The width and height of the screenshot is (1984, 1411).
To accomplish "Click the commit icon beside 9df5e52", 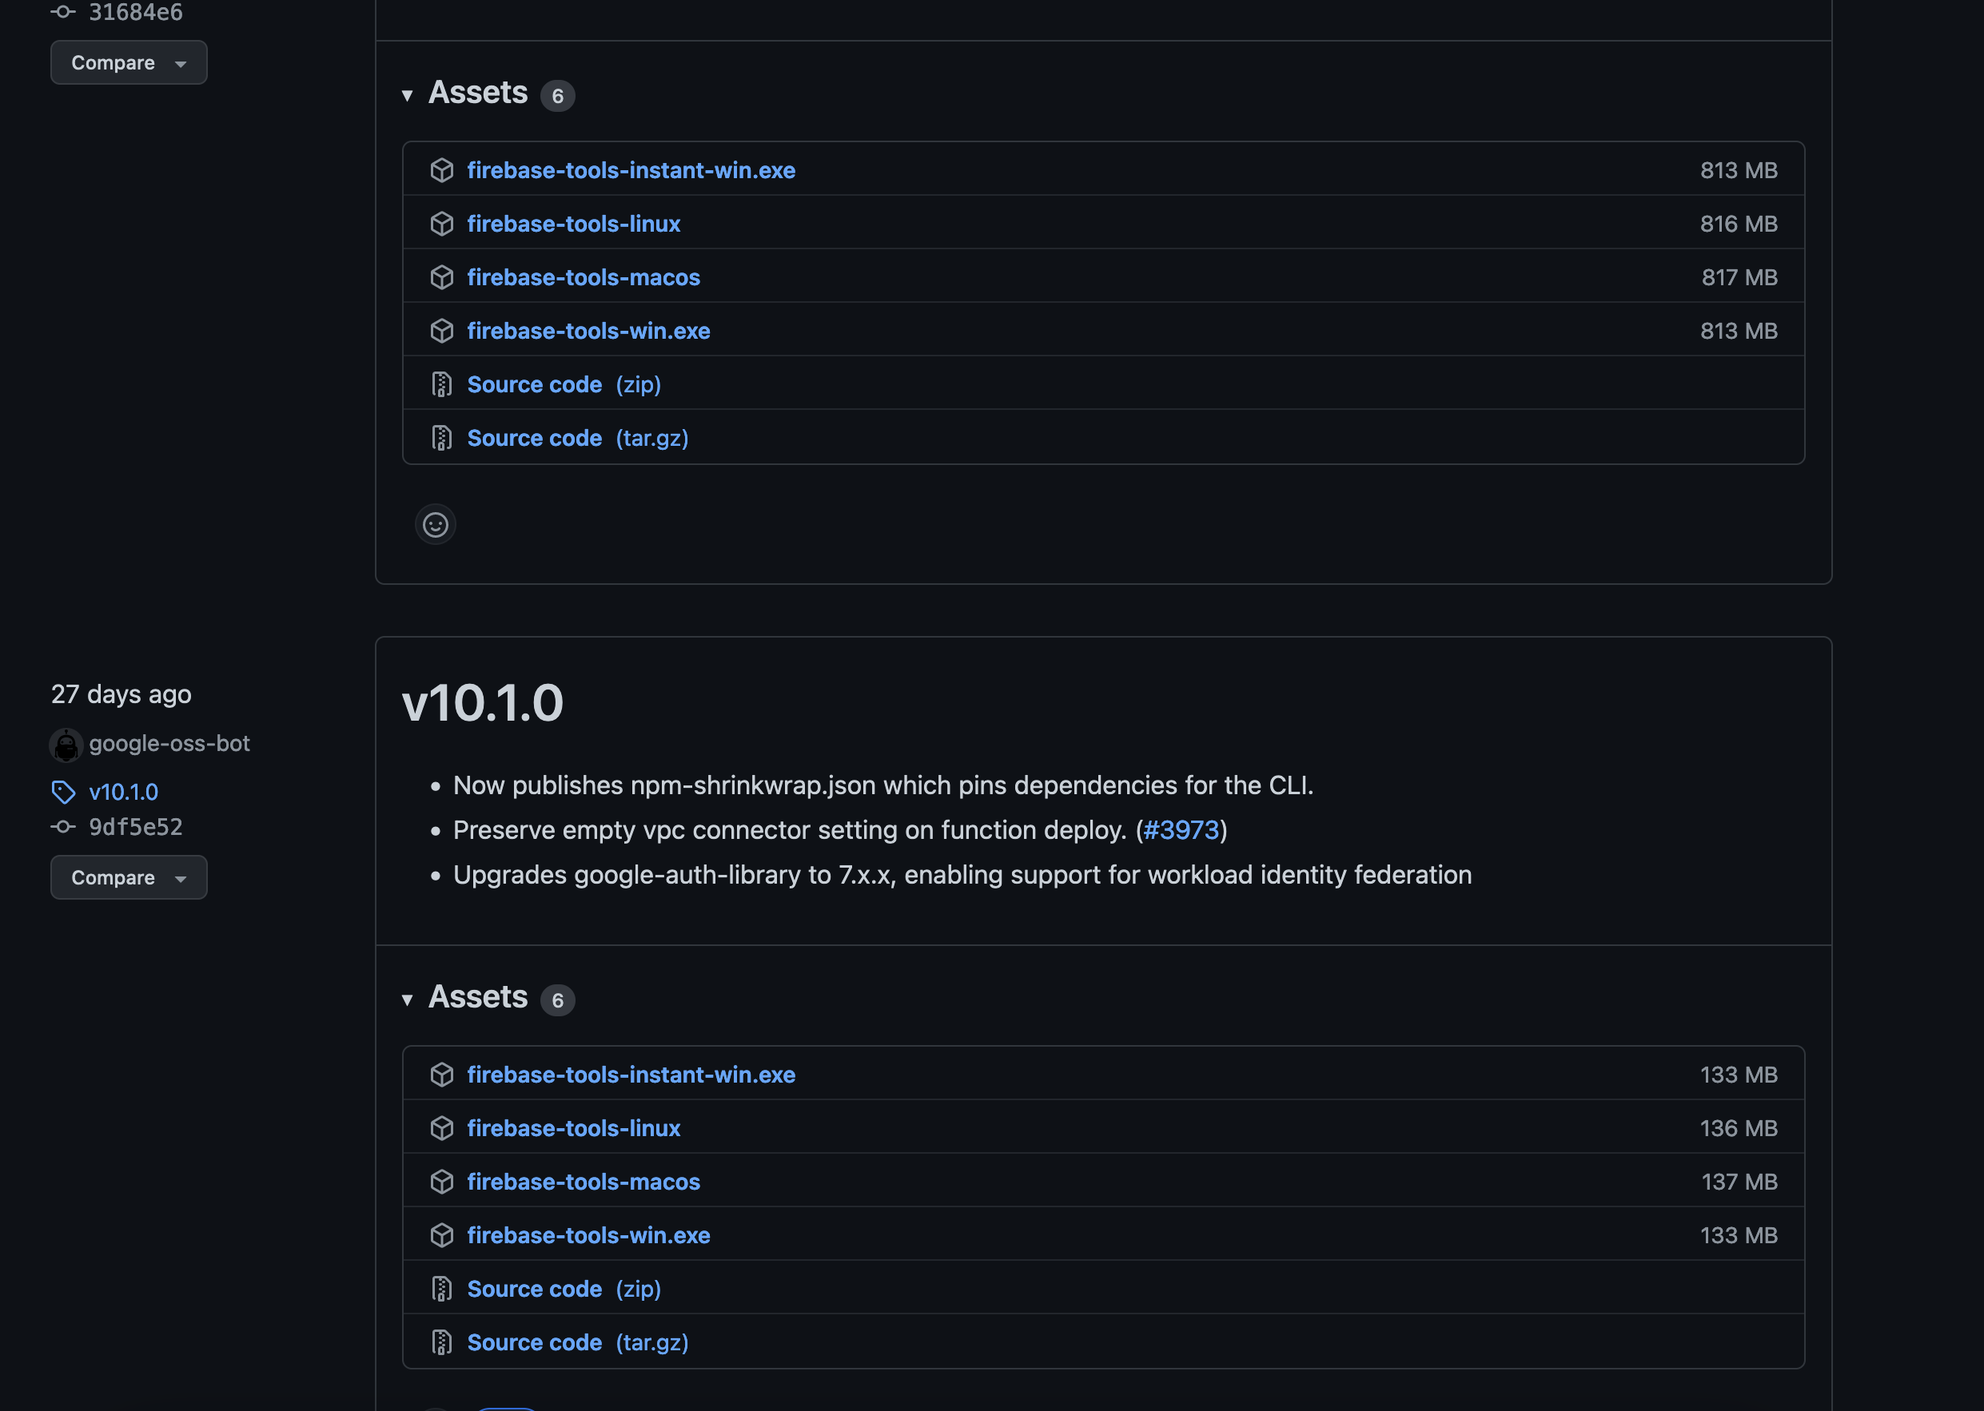I will (62, 826).
